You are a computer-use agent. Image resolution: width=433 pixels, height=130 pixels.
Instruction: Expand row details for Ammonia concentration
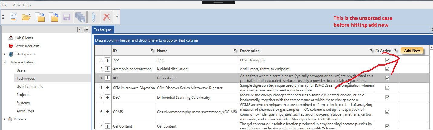coord(107,69)
